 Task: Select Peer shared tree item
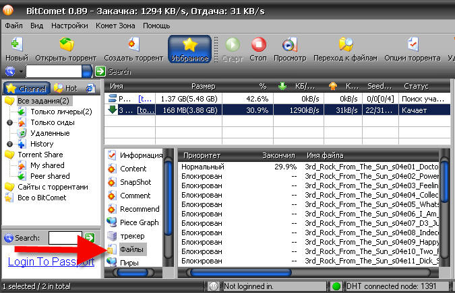[x=50, y=176]
